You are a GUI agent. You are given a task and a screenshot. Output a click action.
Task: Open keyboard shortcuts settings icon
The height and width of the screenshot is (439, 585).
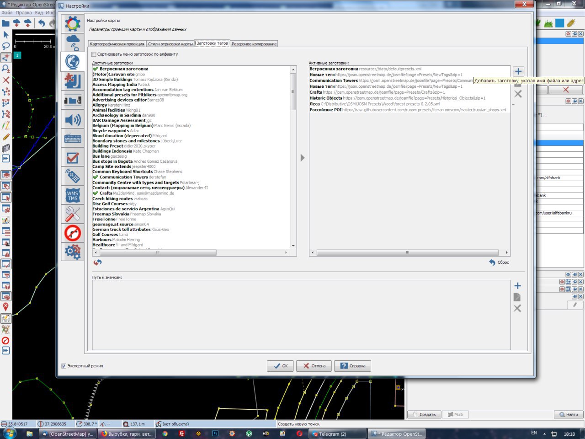73,138
